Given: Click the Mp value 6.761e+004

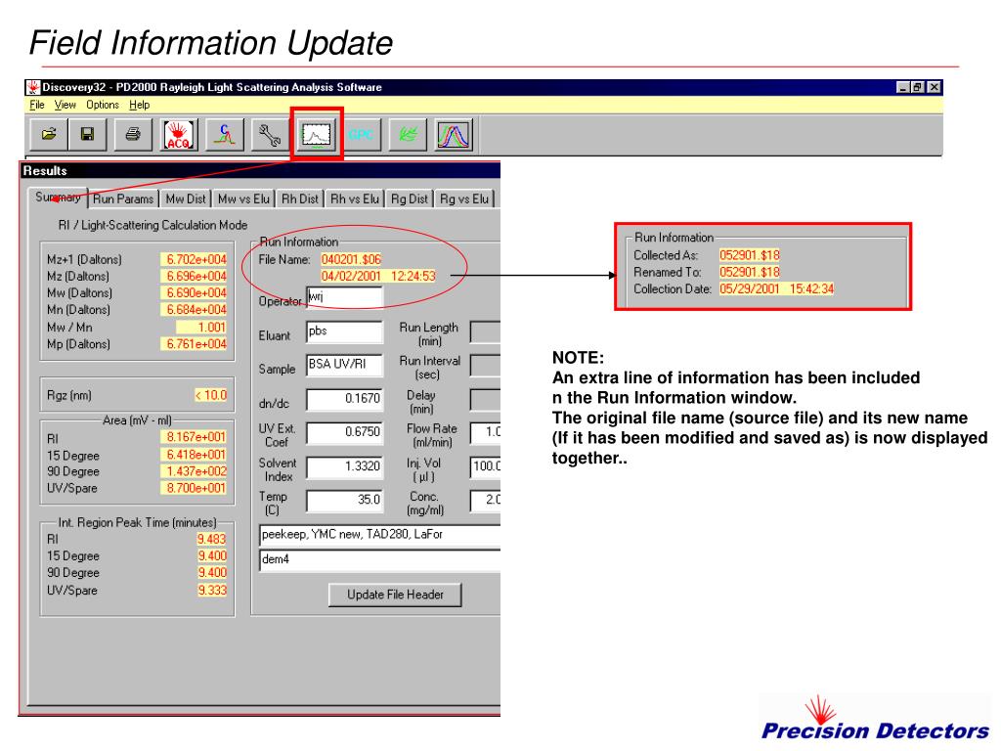Looking at the screenshot, I should 196,343.
